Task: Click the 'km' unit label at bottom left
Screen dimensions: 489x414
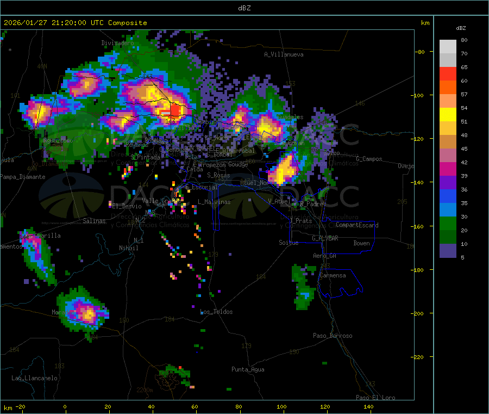Action: pyautogui.click(x=8, y=408)
